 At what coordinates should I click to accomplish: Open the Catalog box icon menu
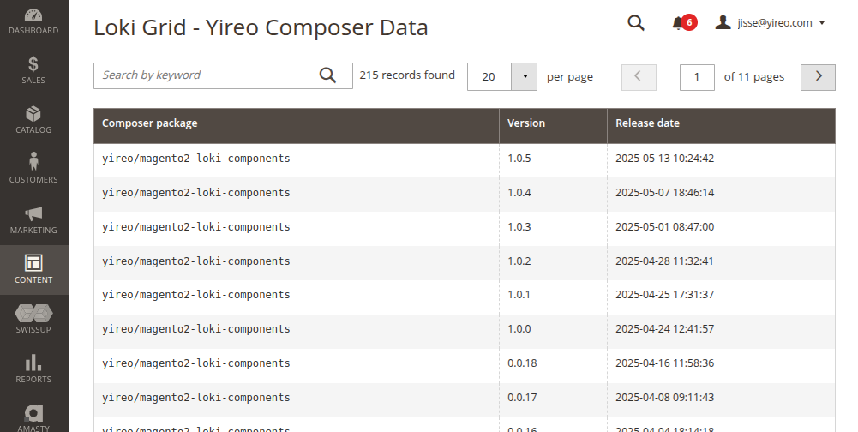click(33, 115)
